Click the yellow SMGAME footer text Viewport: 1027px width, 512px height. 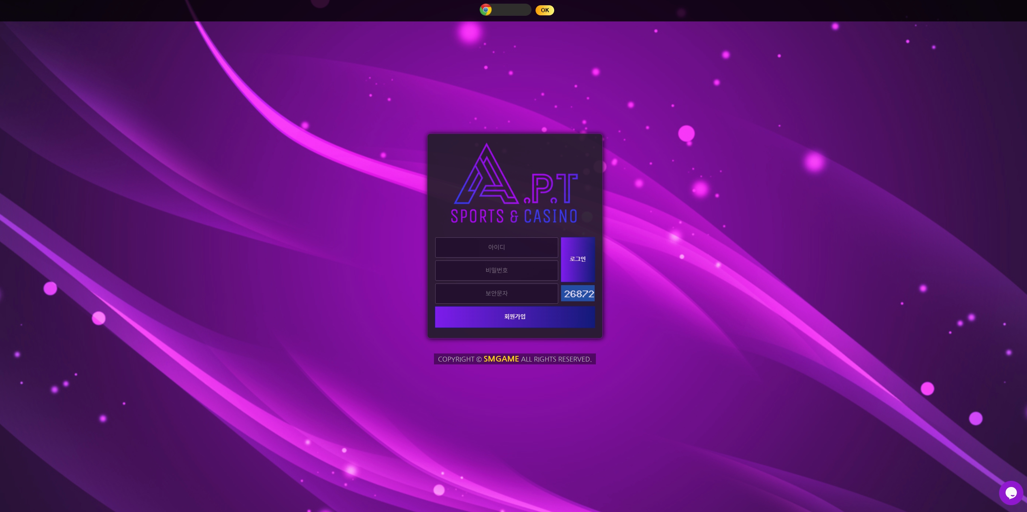(x=501, y=359)
